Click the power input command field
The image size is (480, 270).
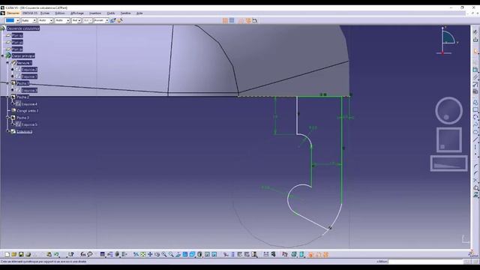pos(425,262)
